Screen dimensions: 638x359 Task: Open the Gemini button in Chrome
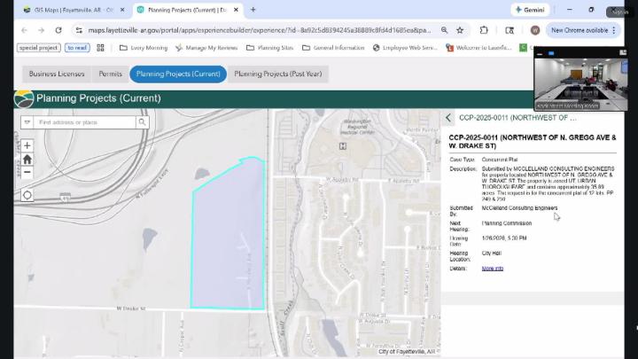(x=530, y=10)
